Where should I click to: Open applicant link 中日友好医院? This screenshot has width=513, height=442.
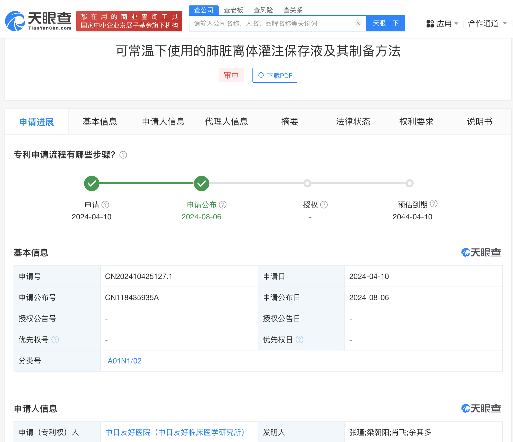click(175, 432)
